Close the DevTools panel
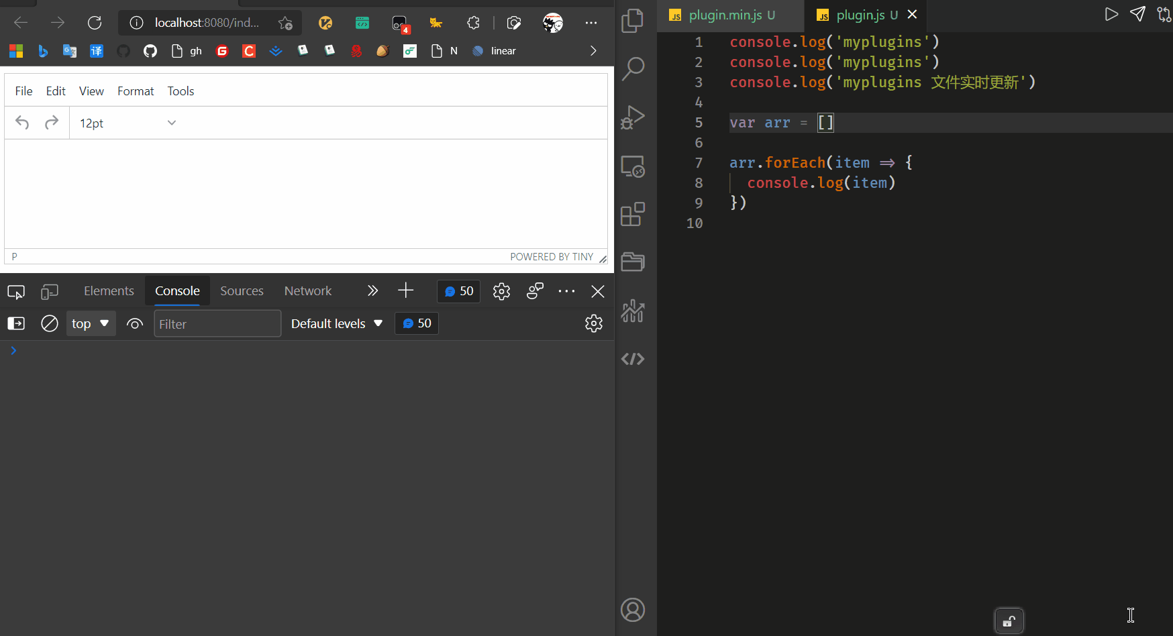Screen dimensions: 1173x636 point(598,291)
